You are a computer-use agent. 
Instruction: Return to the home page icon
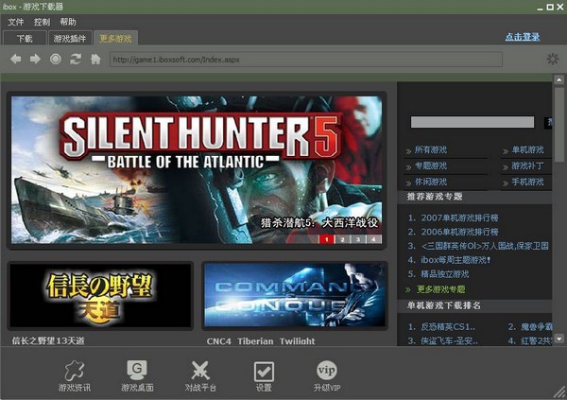click(95, 59)
